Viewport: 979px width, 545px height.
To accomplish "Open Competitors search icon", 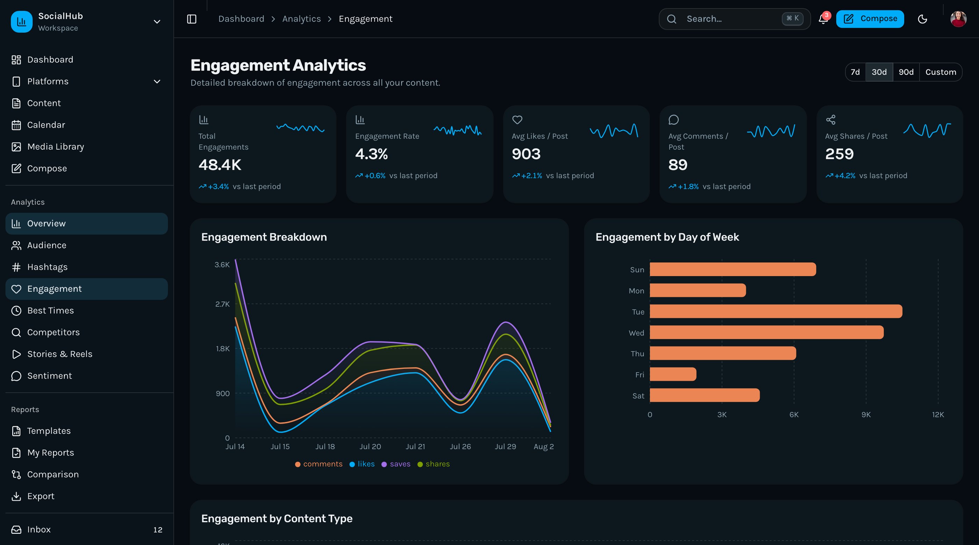I will coord(16,332).
